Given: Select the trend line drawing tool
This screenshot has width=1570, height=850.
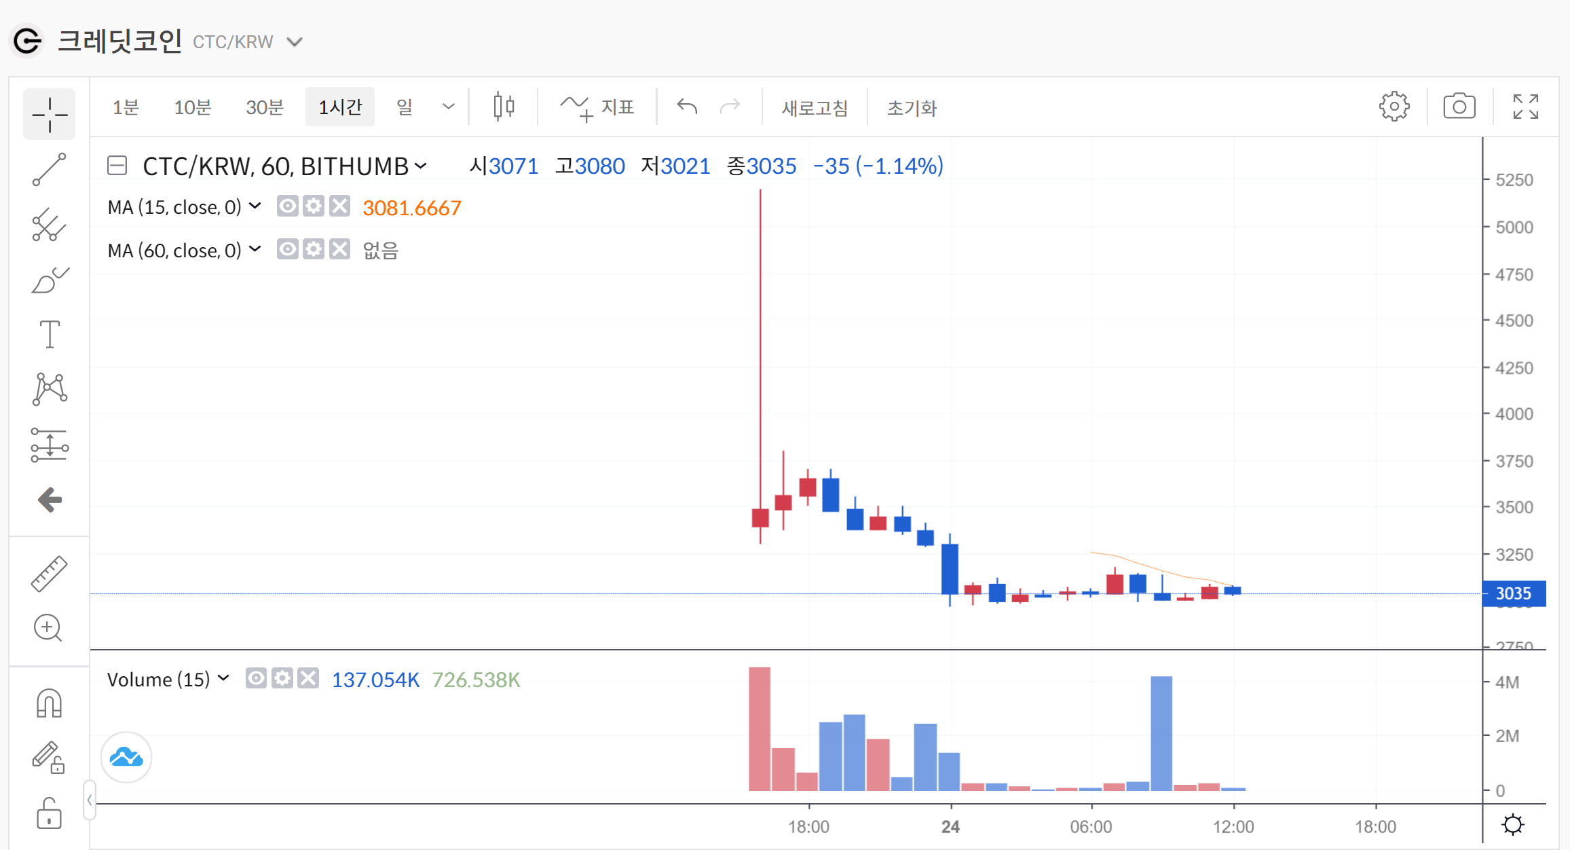Looking at the screenshot, I should coord(49,169).
